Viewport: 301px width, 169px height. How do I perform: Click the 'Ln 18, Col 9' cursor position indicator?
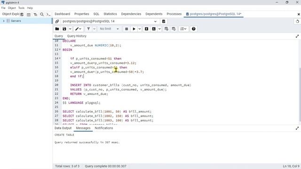coord(291,166)
